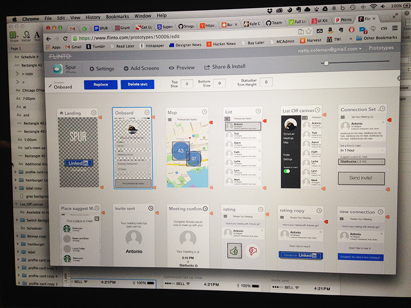Viewport: 411px width, 308px height.
Task: Click the blue Delete (del) button
Action: [x=137, y=84]
